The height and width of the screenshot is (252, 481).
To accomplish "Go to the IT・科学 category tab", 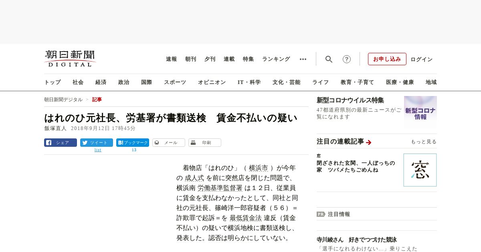I will pyautogui.click(x=249, y=82).
